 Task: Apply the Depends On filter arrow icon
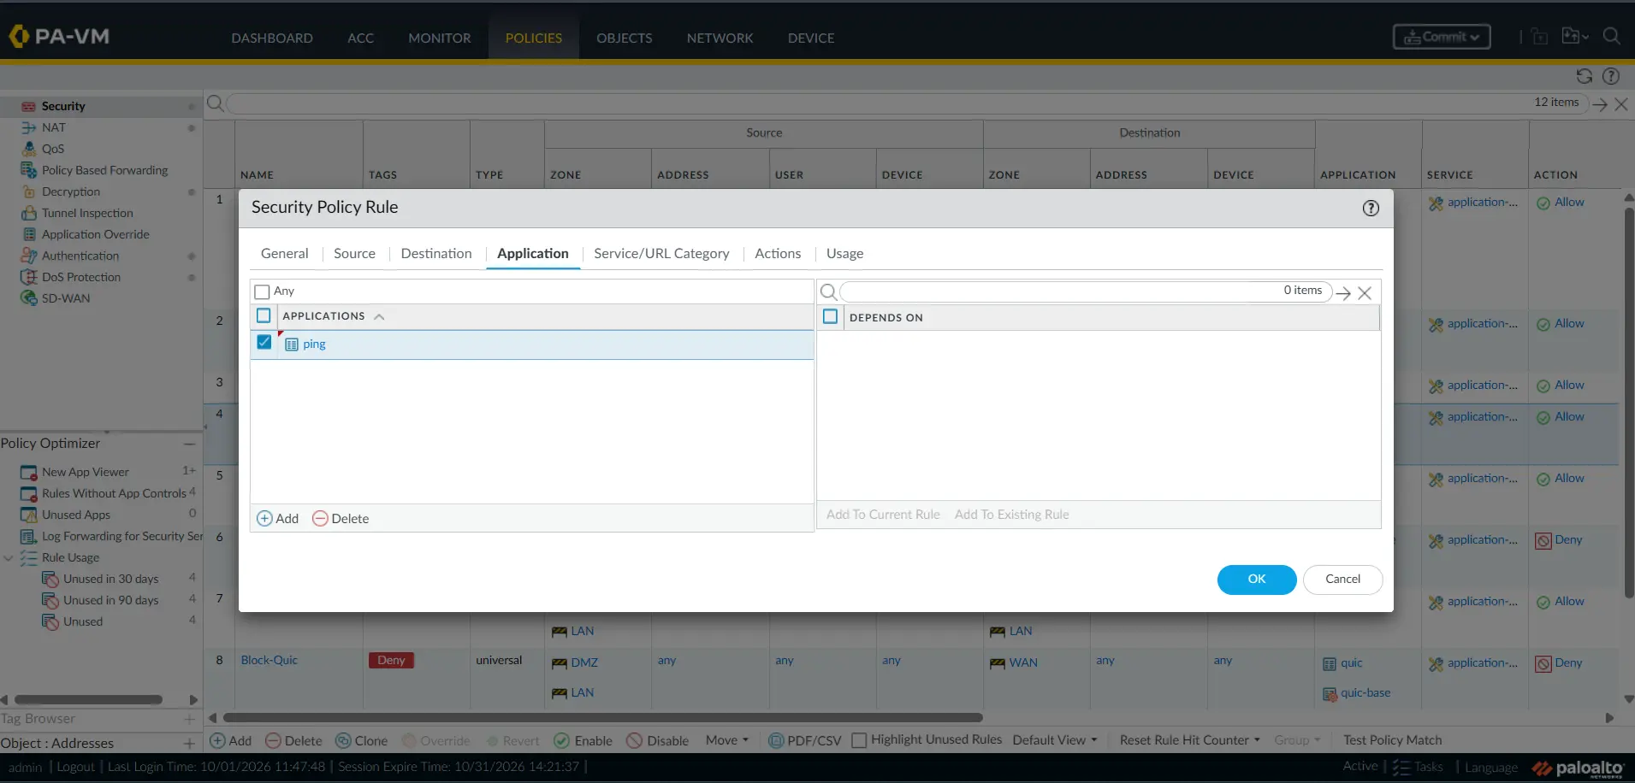pyautogui.click(x=1343, y=293)
